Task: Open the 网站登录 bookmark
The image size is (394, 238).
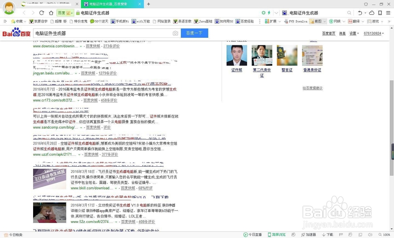Action: point(162,21)
